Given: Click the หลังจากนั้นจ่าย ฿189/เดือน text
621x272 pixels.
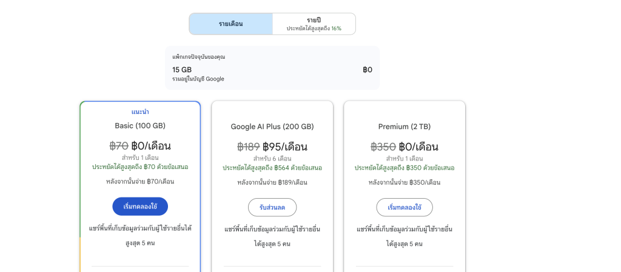Looking at the screenshot, I should pos(272,182).
